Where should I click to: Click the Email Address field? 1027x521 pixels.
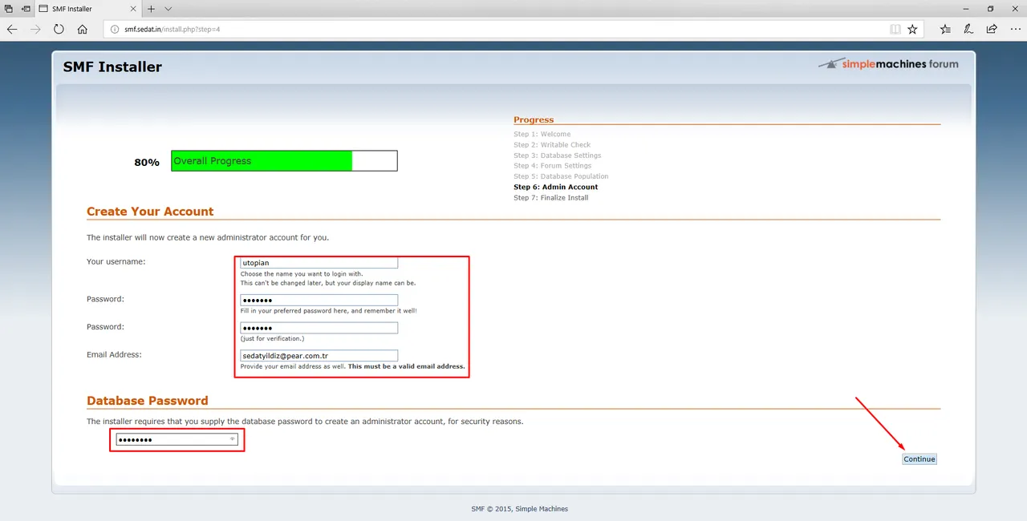tap(319, 355)
